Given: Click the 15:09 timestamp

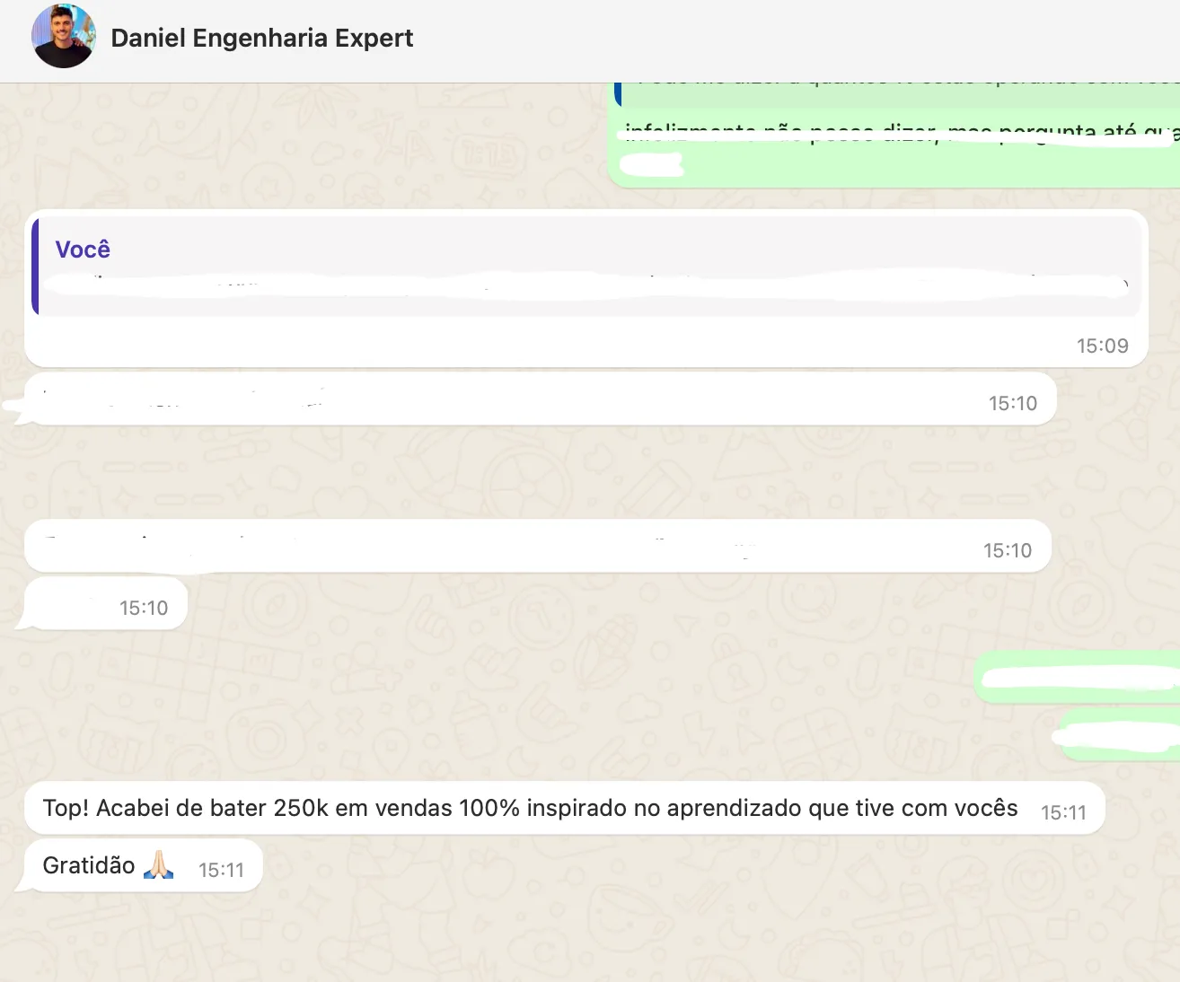Looking at the screenshot, I should [1102, 346].
